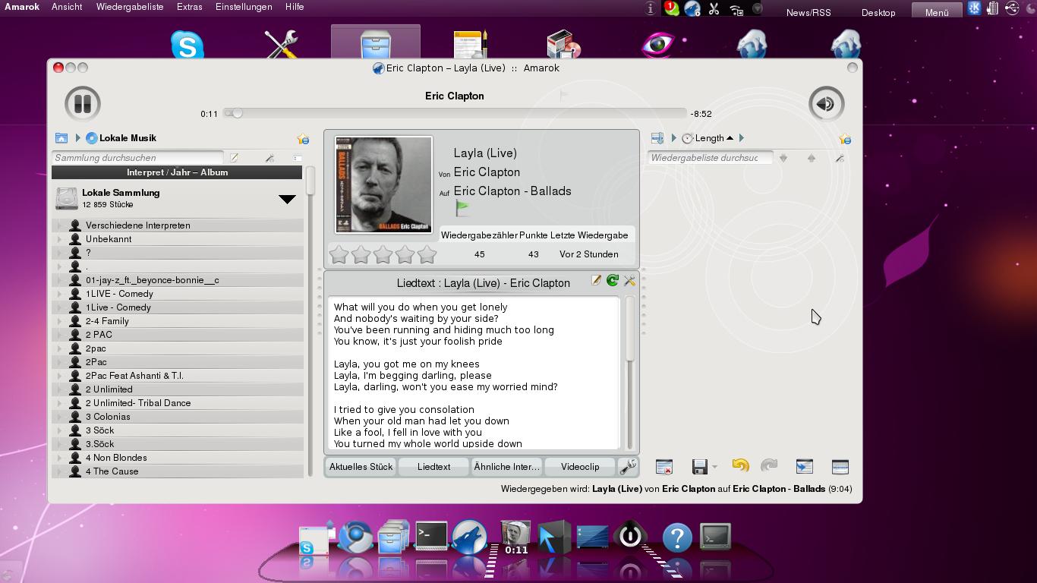Show the Aktuelles Stück applet
Viewport: 1037px width, 583px height.
click(x=361, y=467)
